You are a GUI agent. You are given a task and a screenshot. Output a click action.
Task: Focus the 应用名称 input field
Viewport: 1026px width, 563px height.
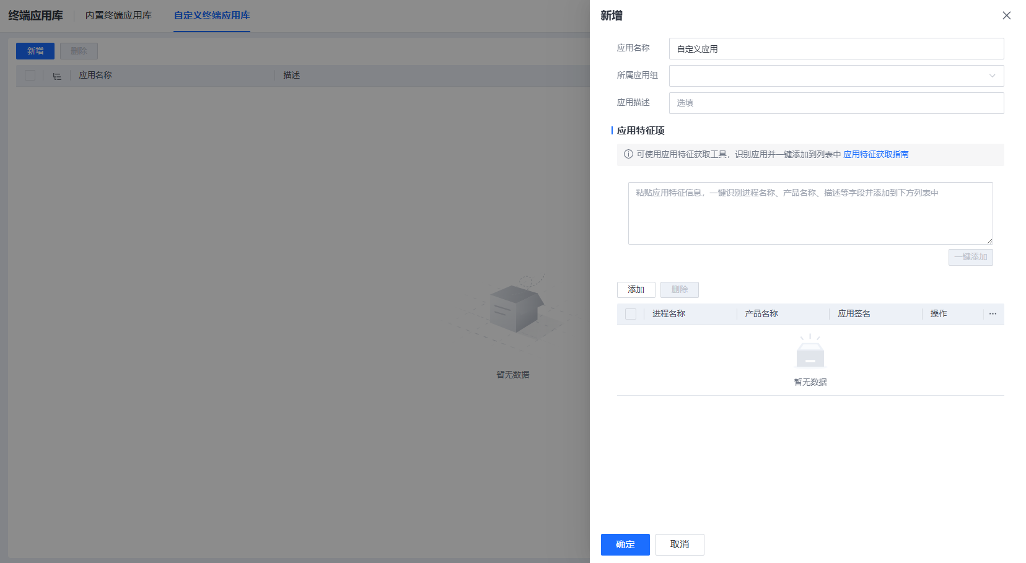pyautogui.click(x=836, y=49)
